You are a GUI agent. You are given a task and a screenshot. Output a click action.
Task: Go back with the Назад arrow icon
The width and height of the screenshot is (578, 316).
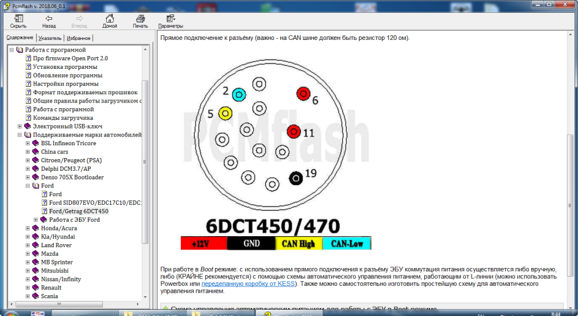(49, 19)
